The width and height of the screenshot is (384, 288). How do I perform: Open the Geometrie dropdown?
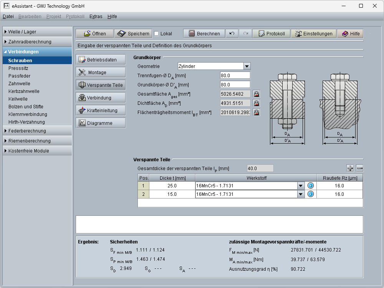247,66
